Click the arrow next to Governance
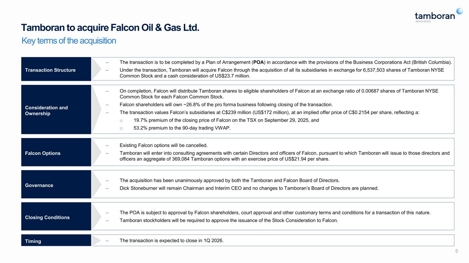This screenshot has height=263, width=469. [x=96, y=184]
